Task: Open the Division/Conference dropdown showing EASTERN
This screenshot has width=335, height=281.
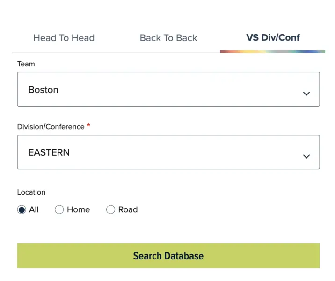Action: click(x=168, y=152)
